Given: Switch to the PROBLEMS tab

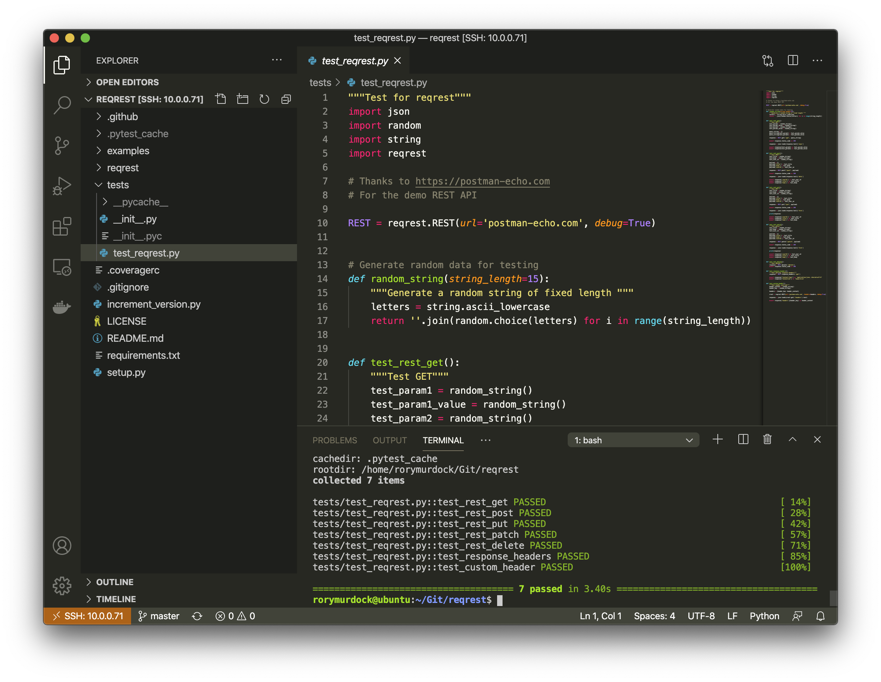Looking at the screenshot, I should tap(335, 440).
